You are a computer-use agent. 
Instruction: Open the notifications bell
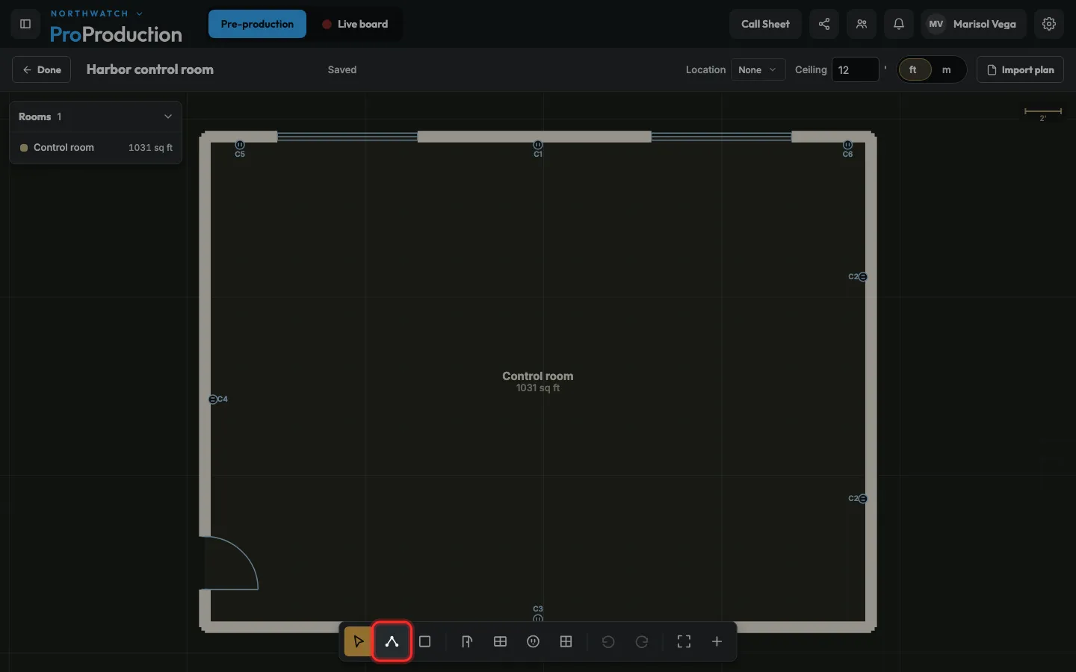(x=899, y=24)
